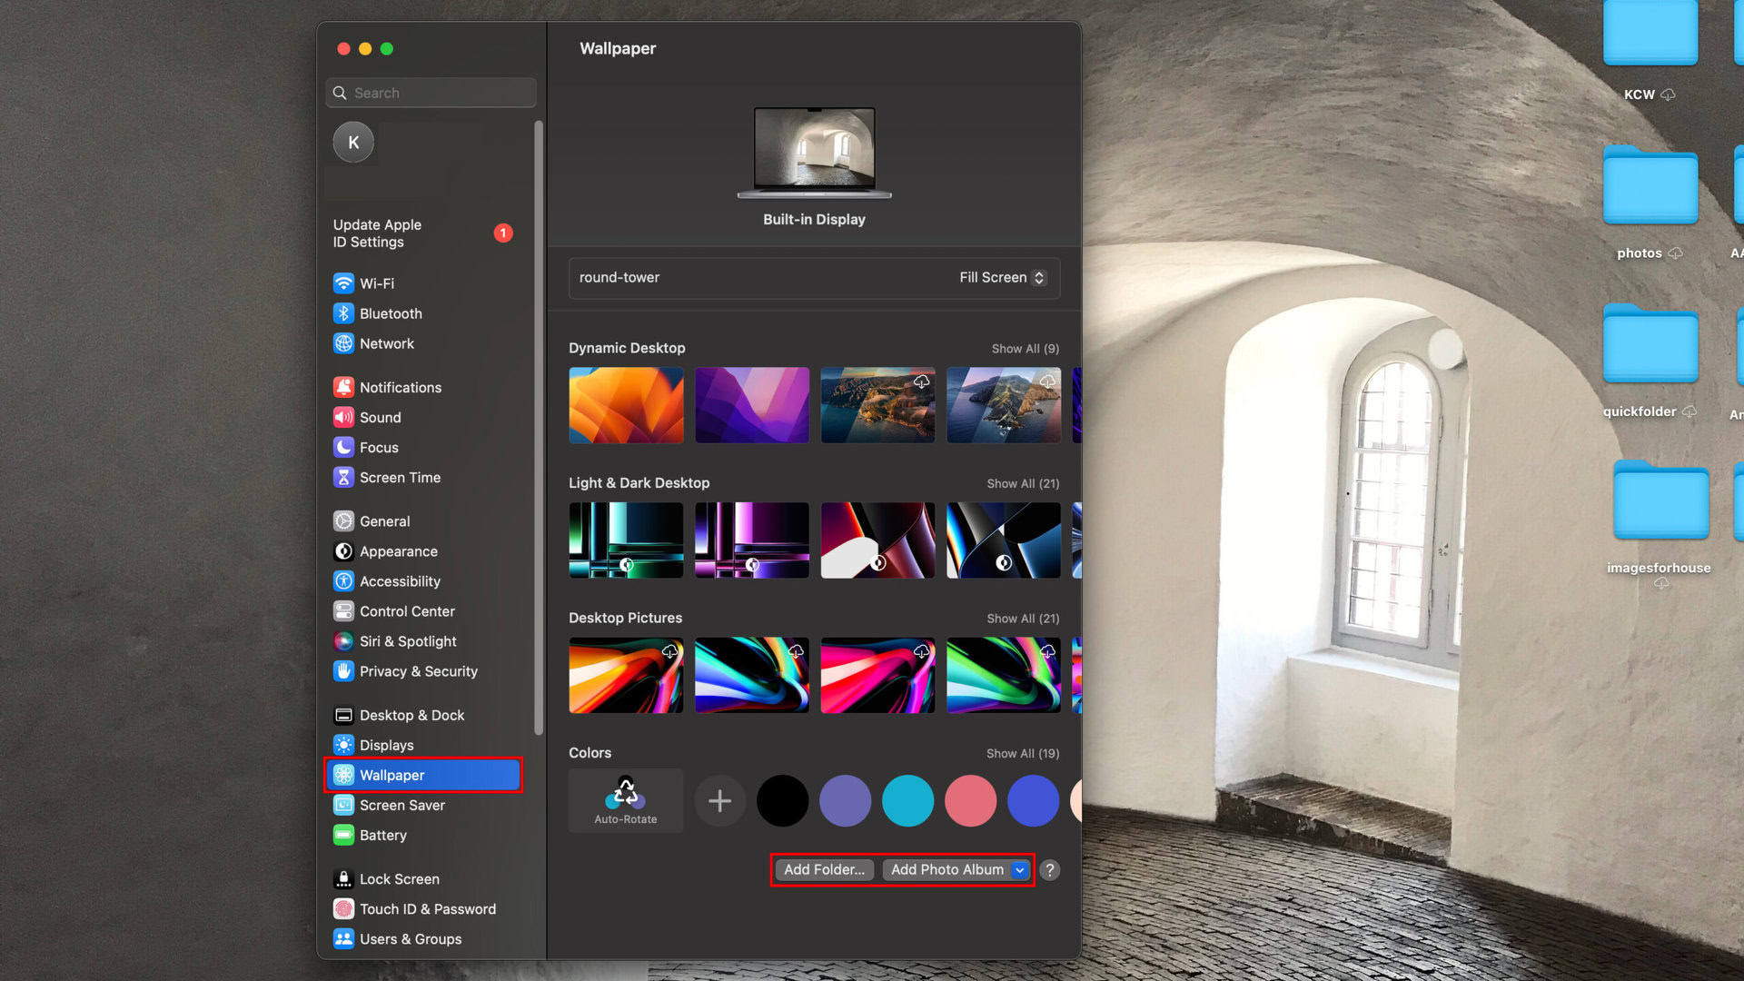Open the Add Photo Album dropdown arrow
The height and width of the screenshot is (981, 1744).
1020,870
